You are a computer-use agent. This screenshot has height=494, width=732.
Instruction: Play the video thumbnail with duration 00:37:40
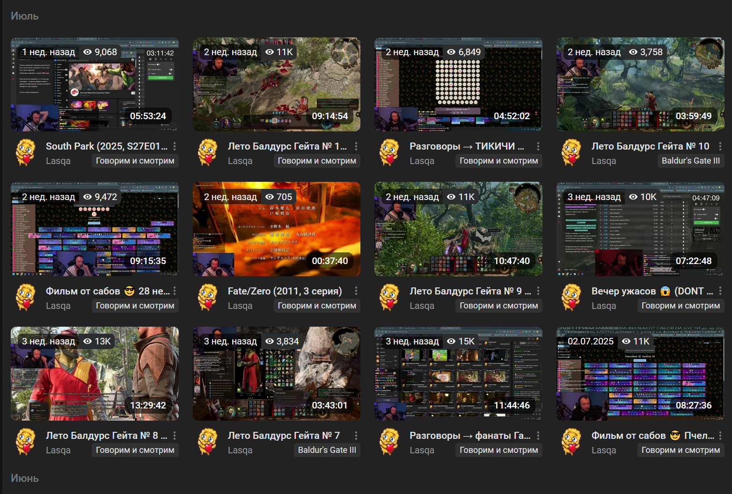277,229
